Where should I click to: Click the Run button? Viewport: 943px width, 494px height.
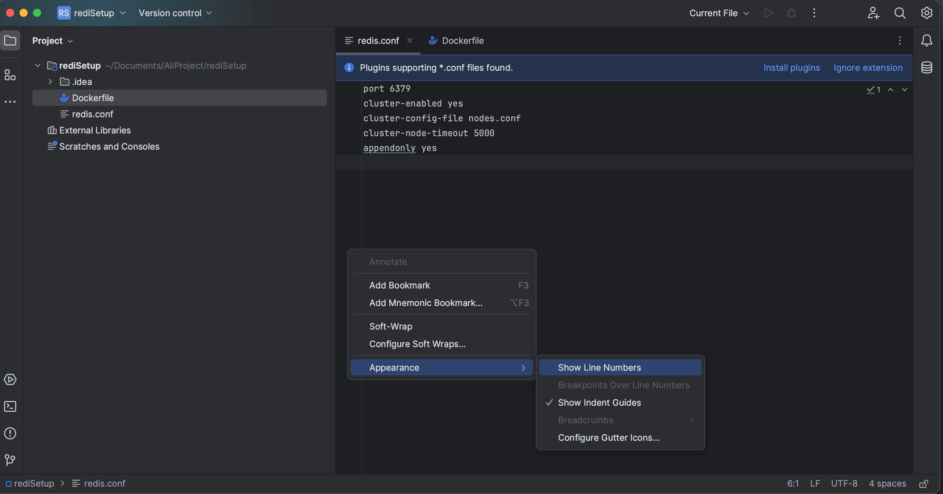point(768,13)
